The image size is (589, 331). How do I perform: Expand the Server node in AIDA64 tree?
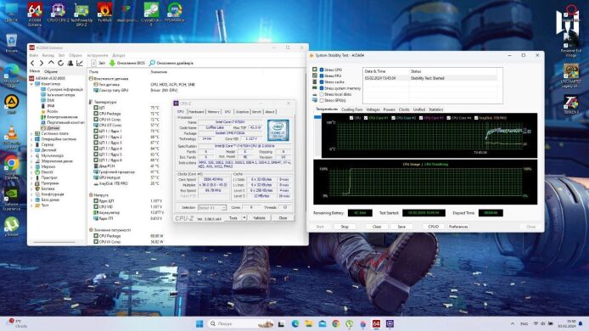(x=31, y=144)
